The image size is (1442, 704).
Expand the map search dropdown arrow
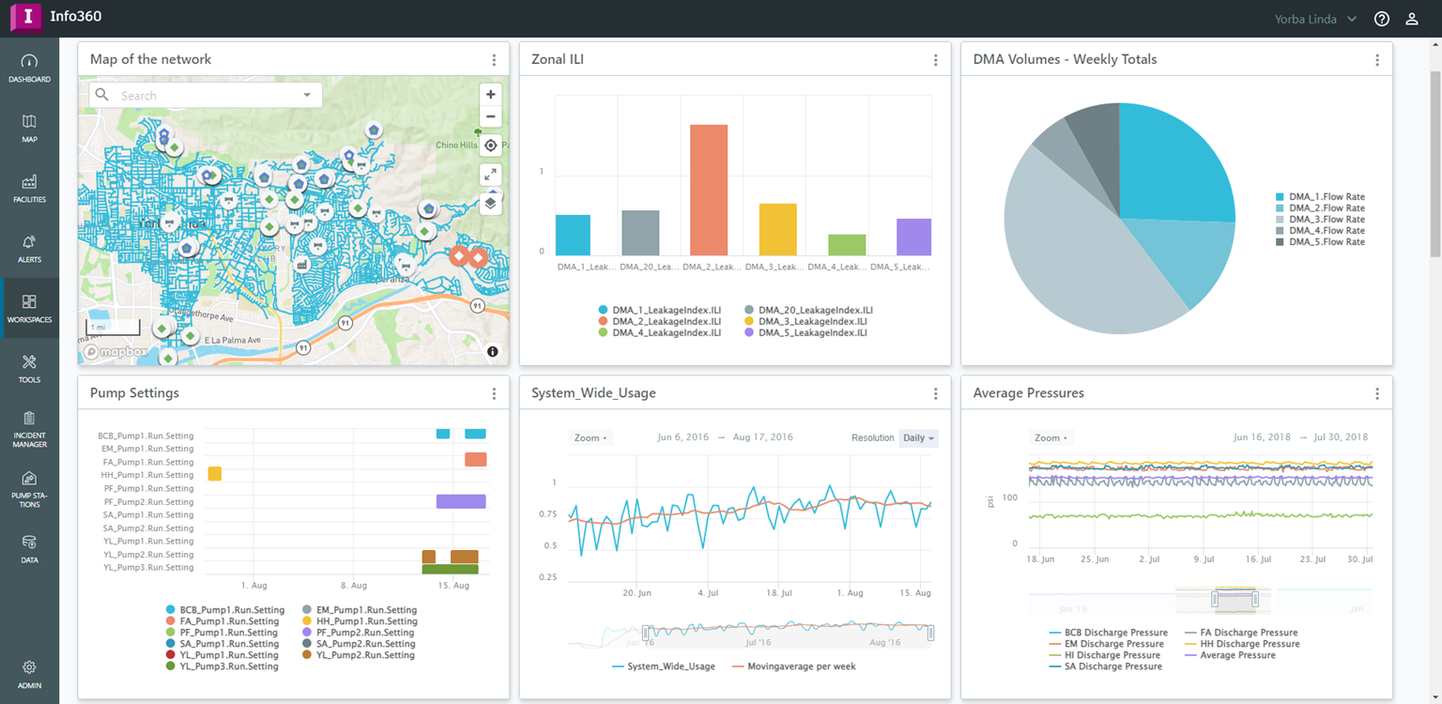[x=307, y=96]
